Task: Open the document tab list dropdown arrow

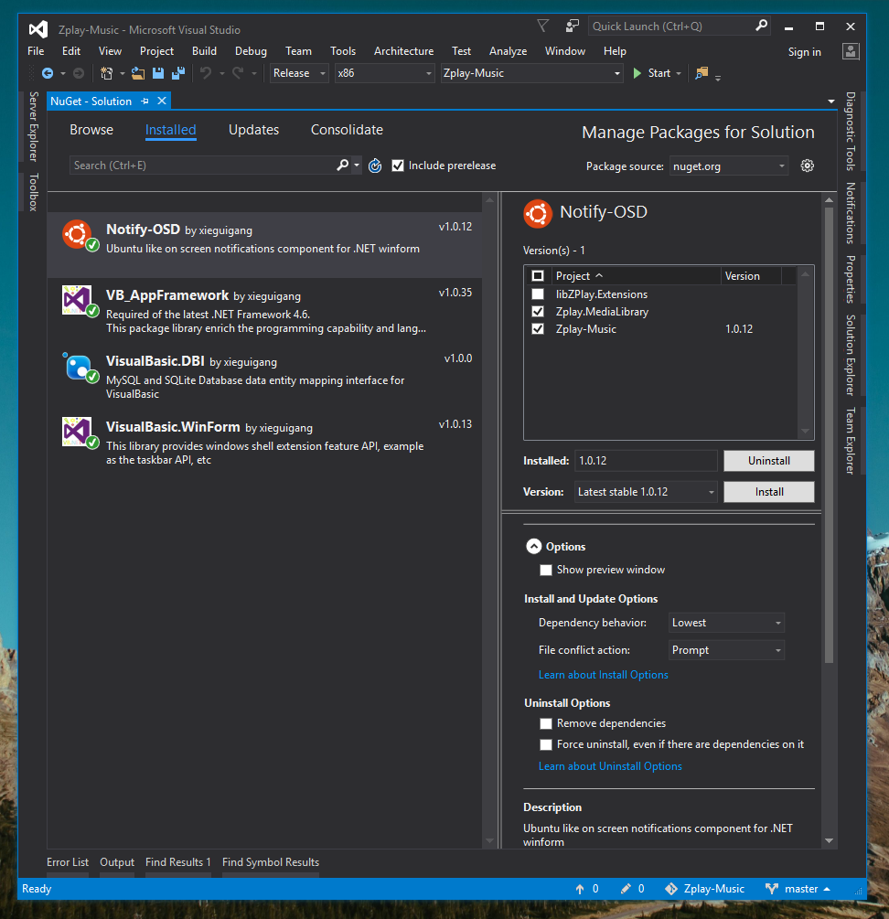Action: [831, 102]
